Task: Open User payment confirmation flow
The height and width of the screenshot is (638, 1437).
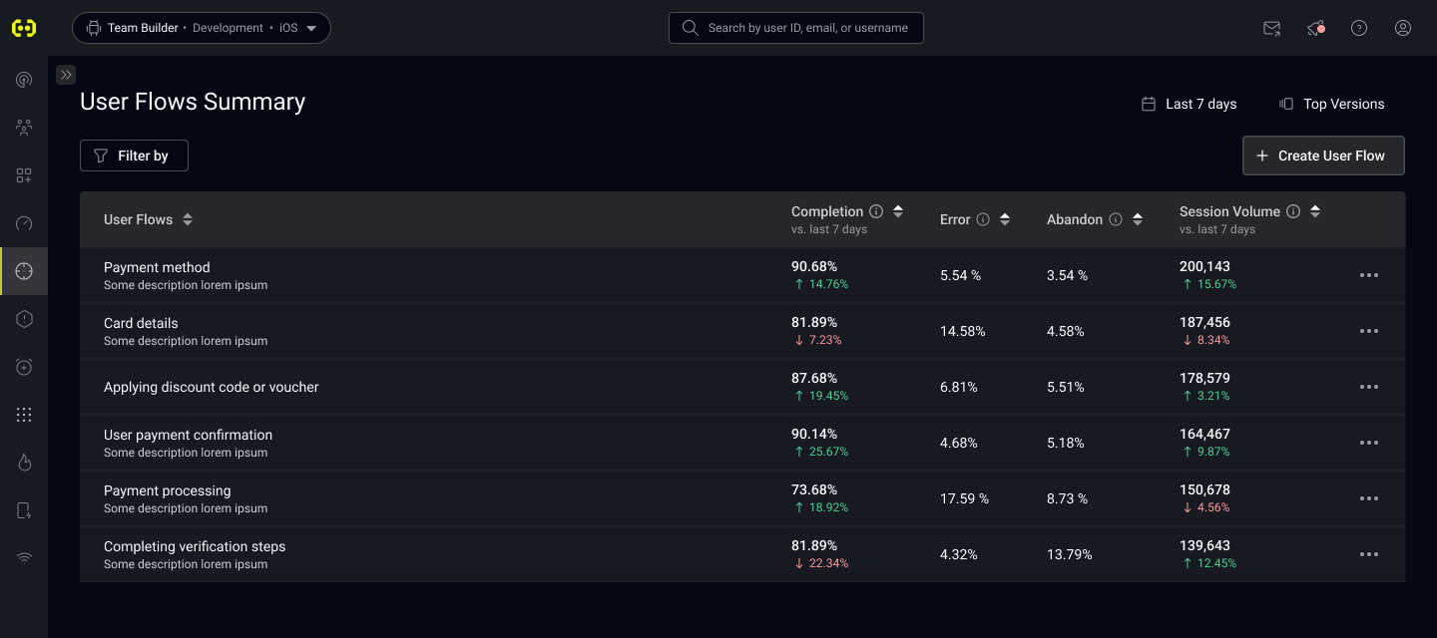Action: pyautogui.click(x=188, y=435)
